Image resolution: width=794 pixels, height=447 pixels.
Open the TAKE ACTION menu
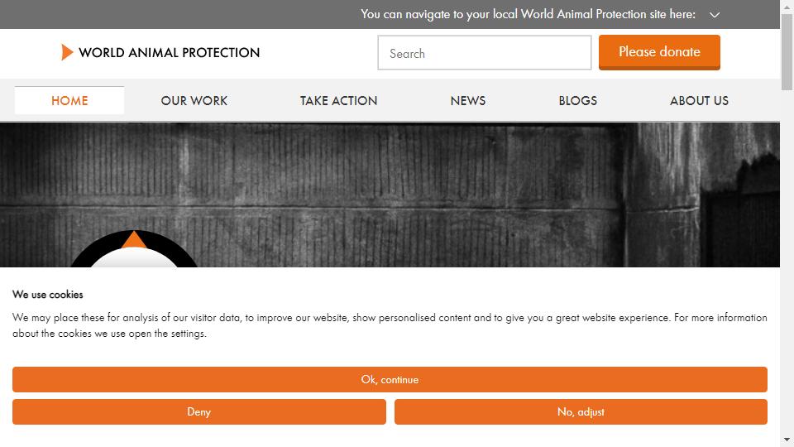click(x=338, y=101)
